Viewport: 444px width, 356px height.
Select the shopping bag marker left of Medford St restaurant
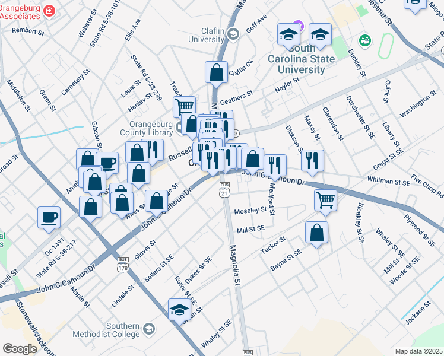click(253, 160)
